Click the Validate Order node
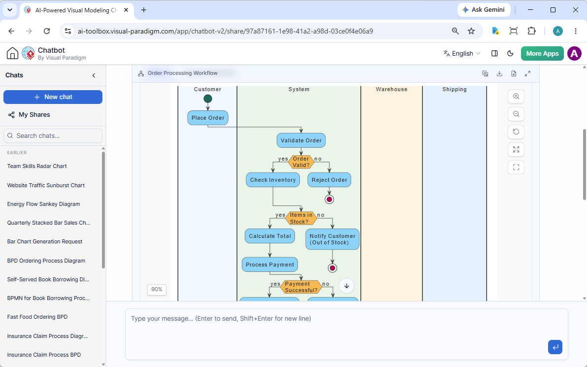Viewport: 587px width, 367px height. [301, 140]
